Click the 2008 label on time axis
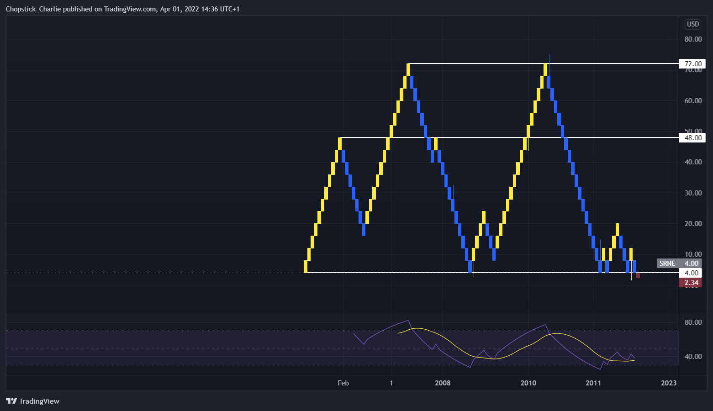The width and height of the screenshot is (713, 411). click(x=443, y=383)
